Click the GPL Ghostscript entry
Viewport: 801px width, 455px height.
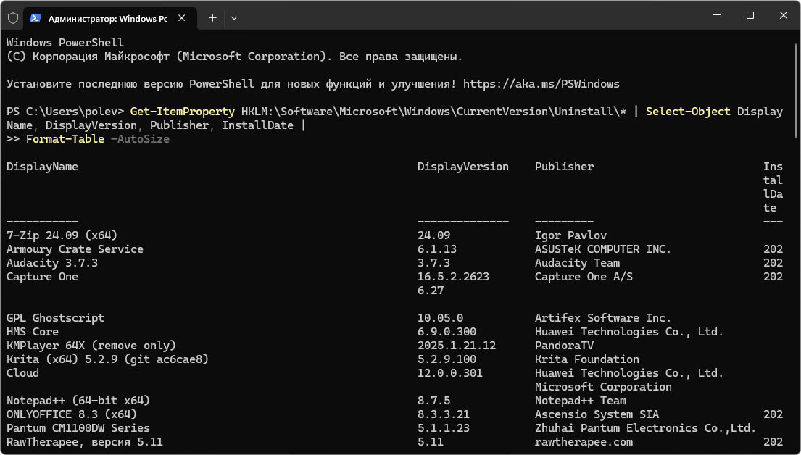pos(55,318)
